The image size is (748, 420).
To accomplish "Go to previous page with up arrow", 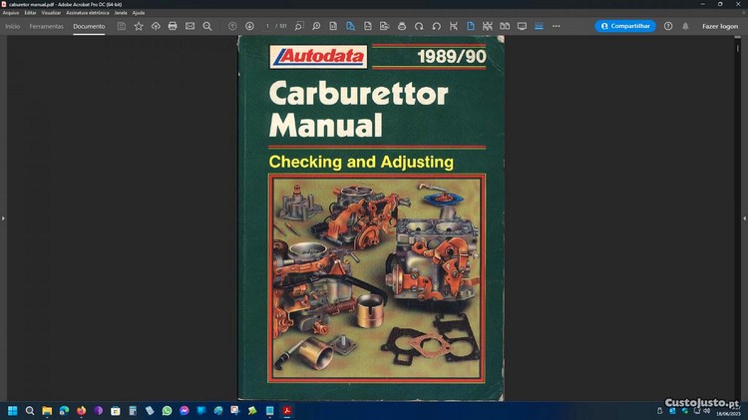I will pos(232,26).
